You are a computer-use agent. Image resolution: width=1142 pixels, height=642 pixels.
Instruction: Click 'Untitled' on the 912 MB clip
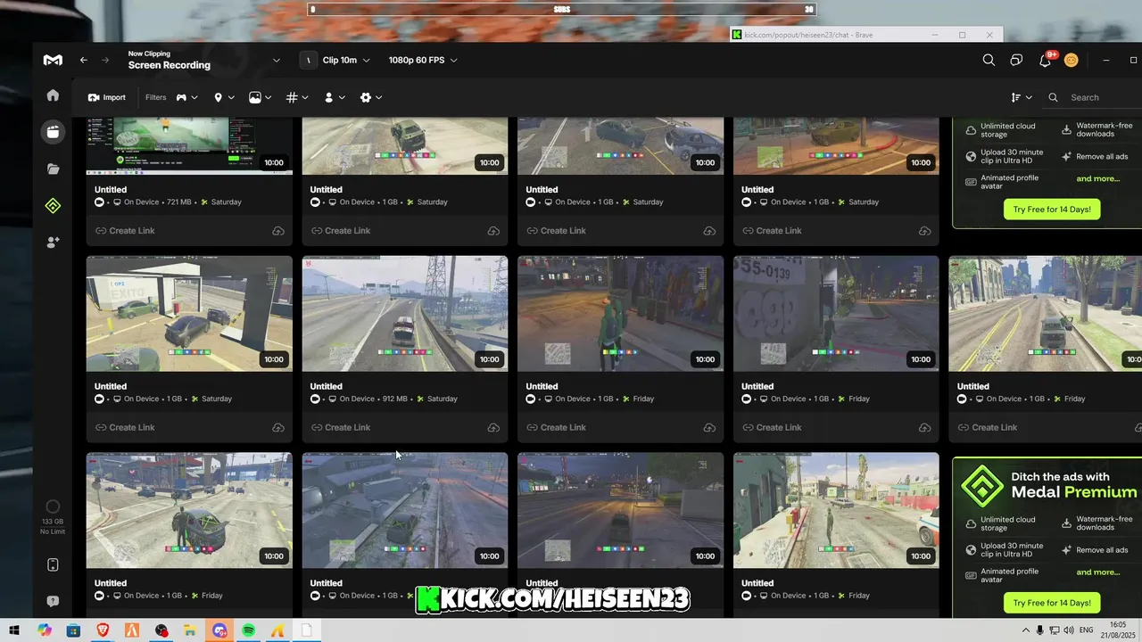point(327,386)
